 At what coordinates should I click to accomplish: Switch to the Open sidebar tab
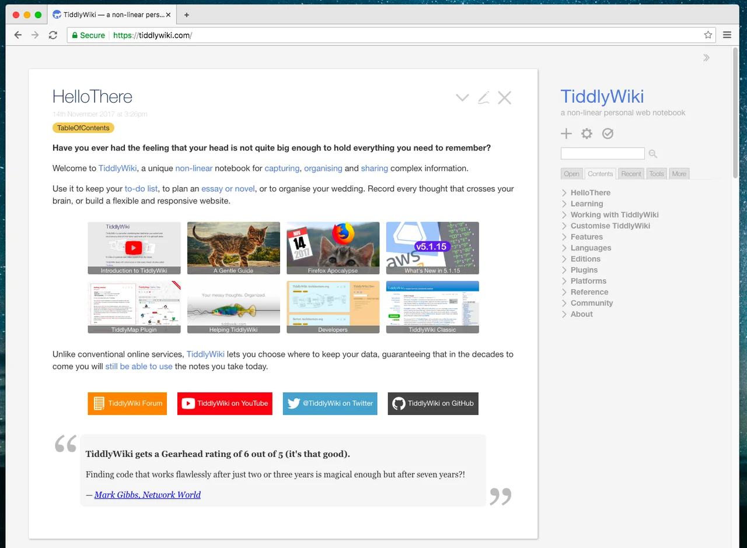click(571, 174)
